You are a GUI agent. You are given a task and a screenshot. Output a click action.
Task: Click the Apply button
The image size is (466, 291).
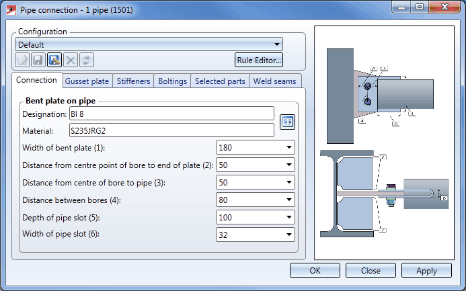pos(426,271)
